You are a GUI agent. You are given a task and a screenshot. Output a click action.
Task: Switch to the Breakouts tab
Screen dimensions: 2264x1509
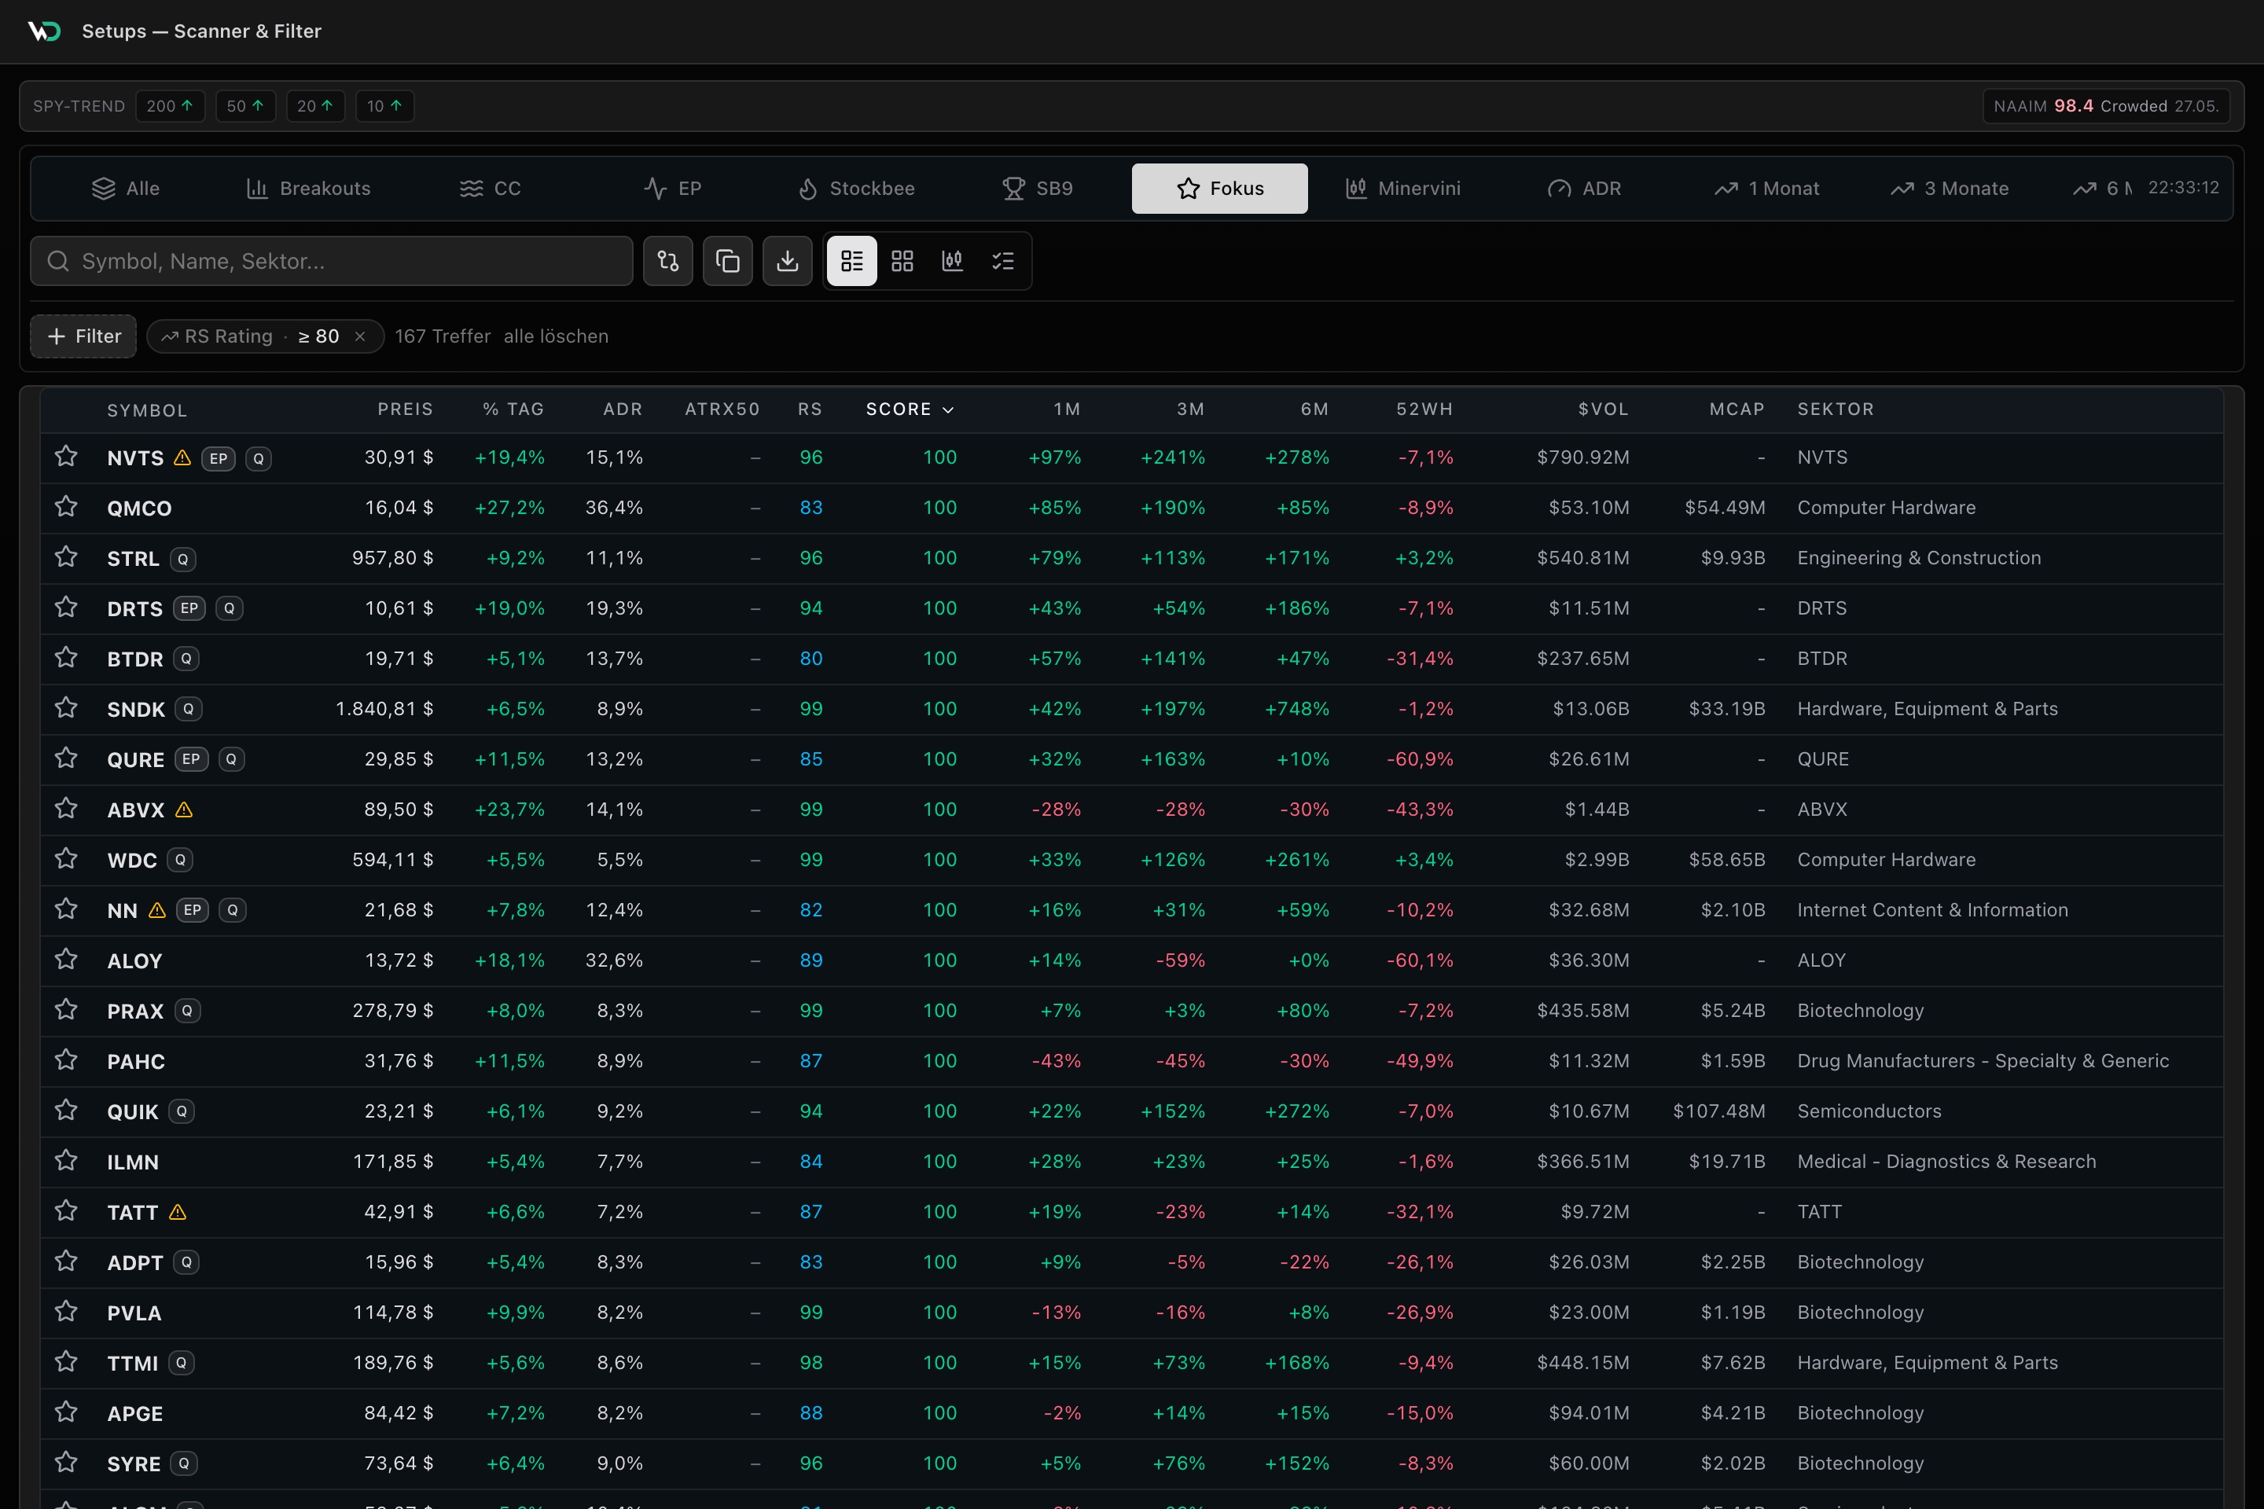point(308,189)
